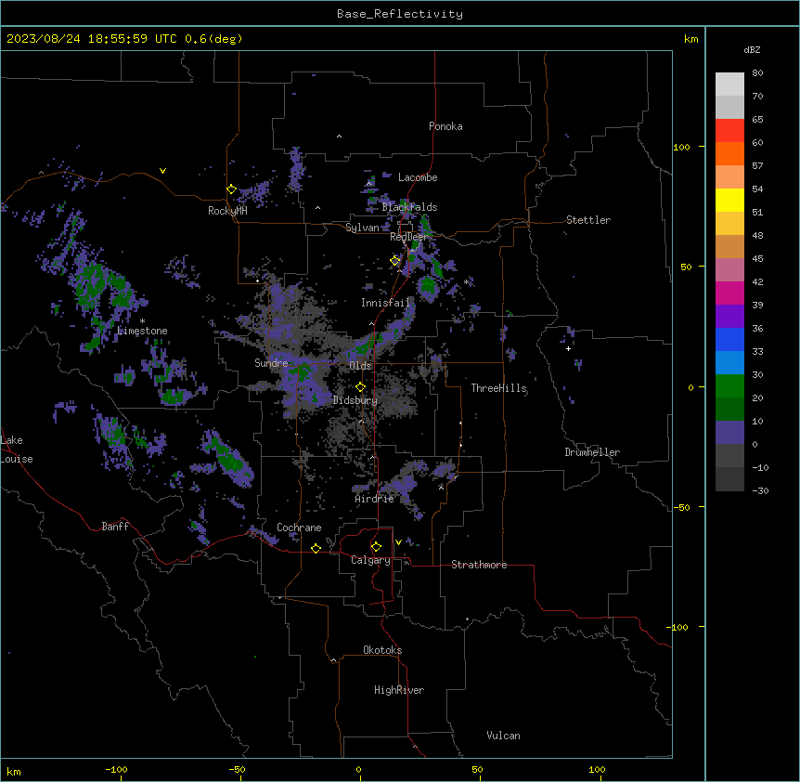Click the green echo cell southeast of RedDeer
Viewport: 800px width, 782px height.
point(429,287)
